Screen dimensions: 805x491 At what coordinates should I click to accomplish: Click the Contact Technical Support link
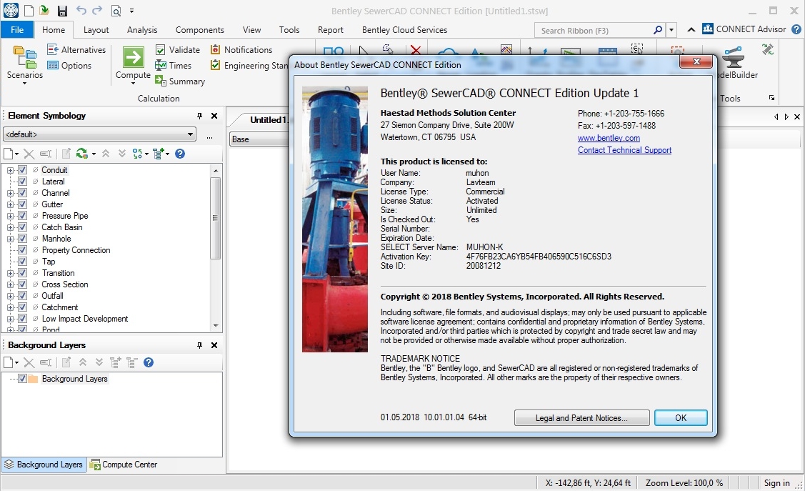pyautogui.click(x=624, y=150)
